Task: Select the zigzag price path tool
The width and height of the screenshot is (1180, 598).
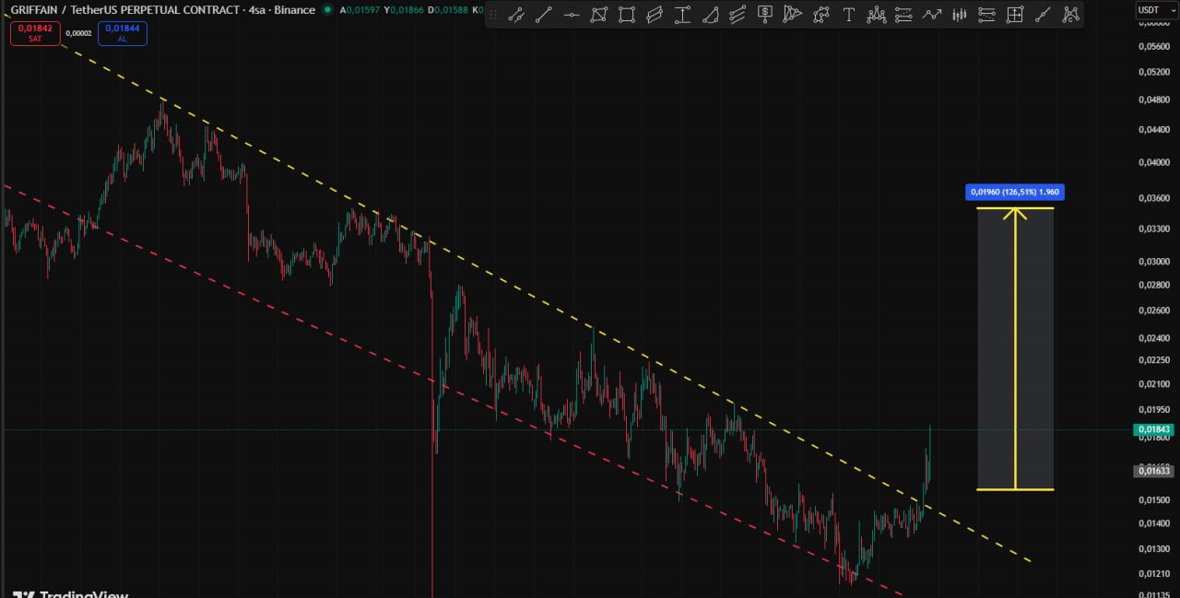Action: coord(932,15)
